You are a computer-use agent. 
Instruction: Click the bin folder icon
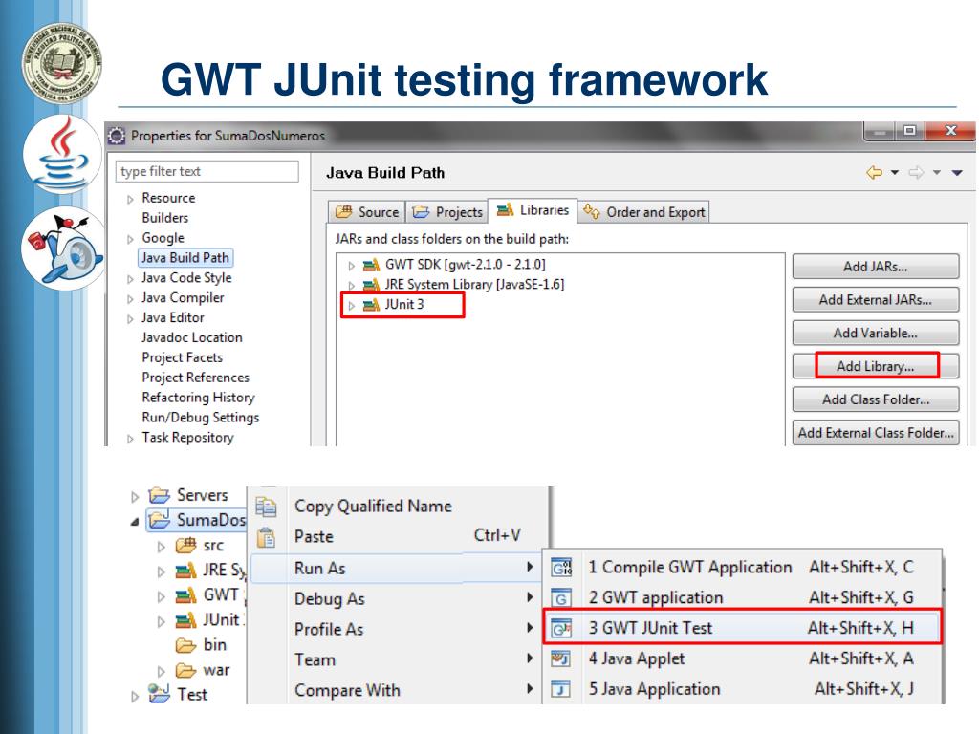185,645
